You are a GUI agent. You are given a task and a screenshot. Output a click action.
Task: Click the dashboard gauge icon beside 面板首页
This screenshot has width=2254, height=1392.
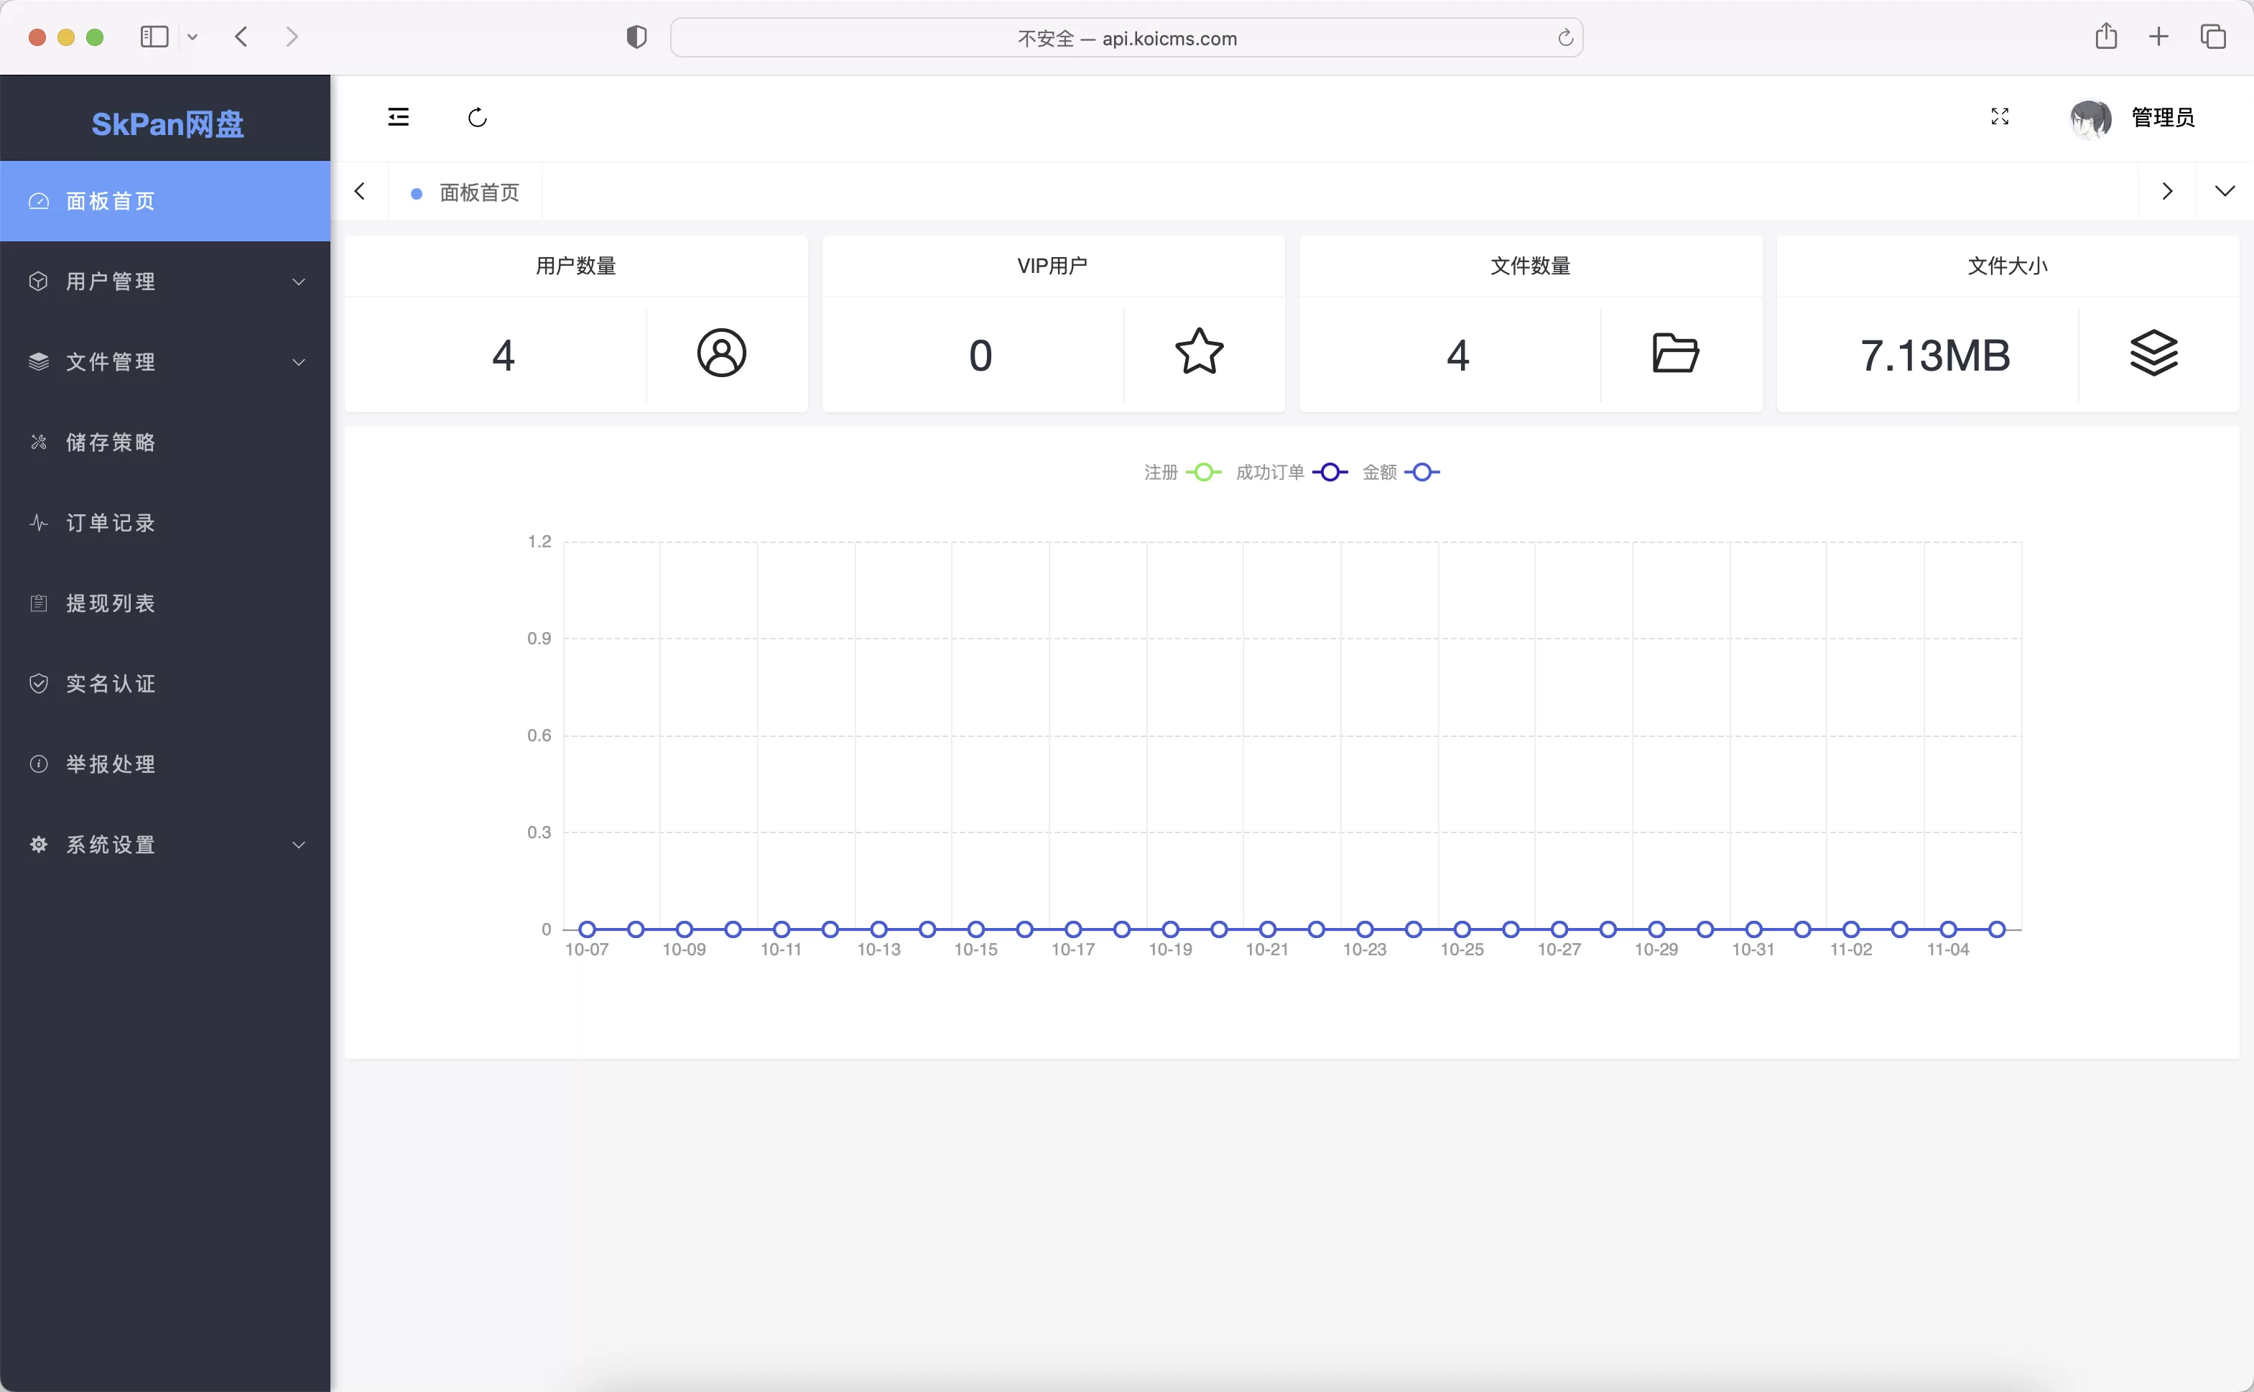39,200
